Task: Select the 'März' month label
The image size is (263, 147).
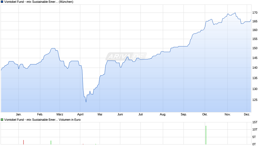Action: (60, 114)
